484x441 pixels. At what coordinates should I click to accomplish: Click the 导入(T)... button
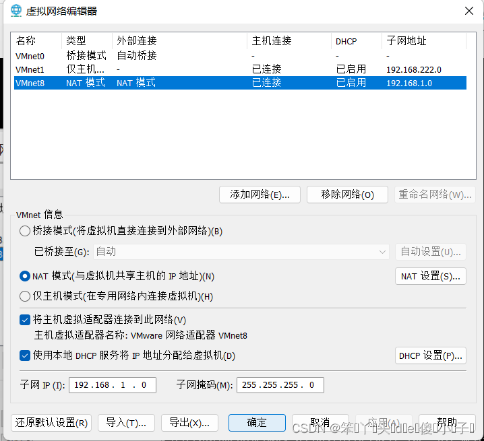pyautogui.click(x=126, y=423)
